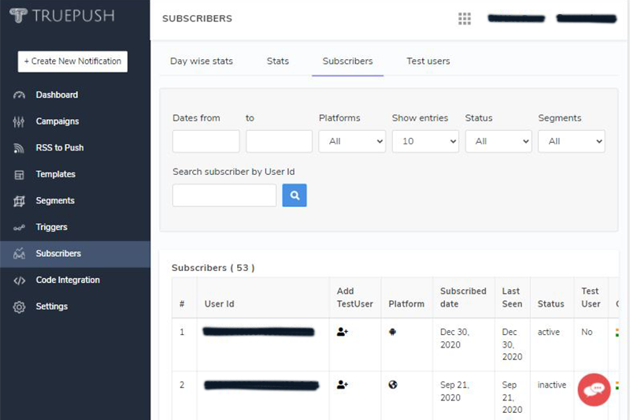
Task: Click the Subscribed date column header
Action: pos(463,297)
